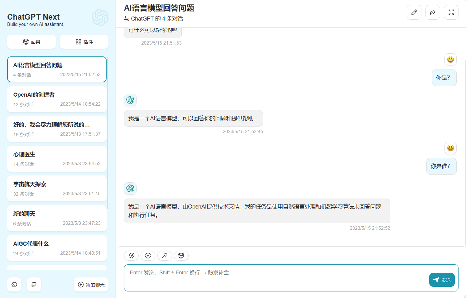Open prompts with the magic wand icon
This screenshot has width=466, height=298.
coord(165,256)
